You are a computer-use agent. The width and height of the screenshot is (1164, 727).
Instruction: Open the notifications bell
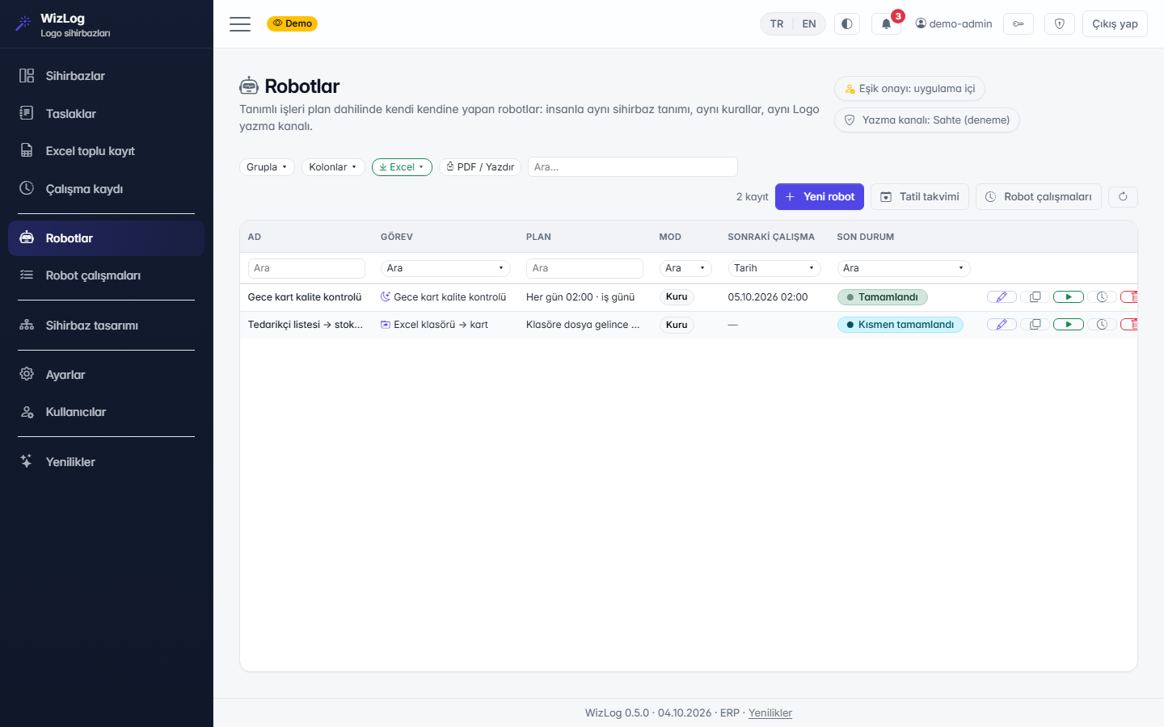coord(886,24)
